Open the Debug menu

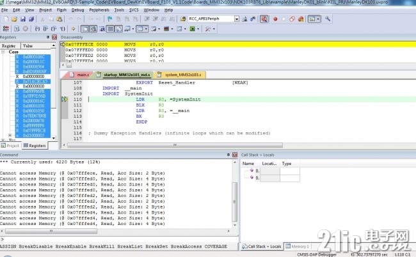coord(77,10)
